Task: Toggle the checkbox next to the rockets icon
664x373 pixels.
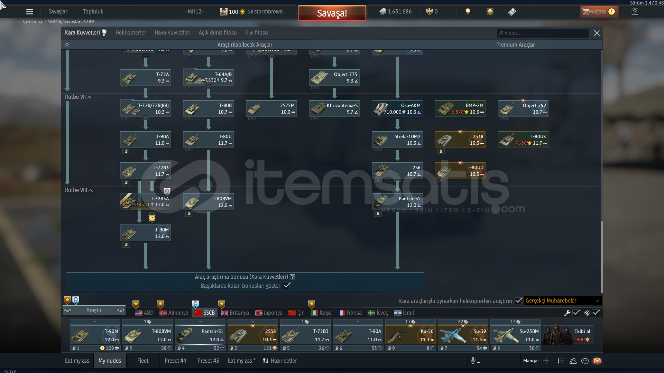Action: coord(596,313)
